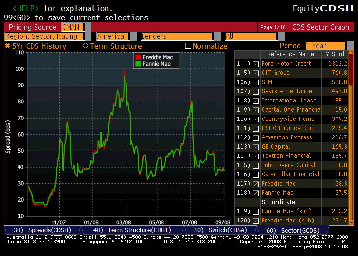The height and width of the screenshot is (256, 358).
Task: Uncheck the Fannie Mae senior checkbox
Action: point(256,193)
